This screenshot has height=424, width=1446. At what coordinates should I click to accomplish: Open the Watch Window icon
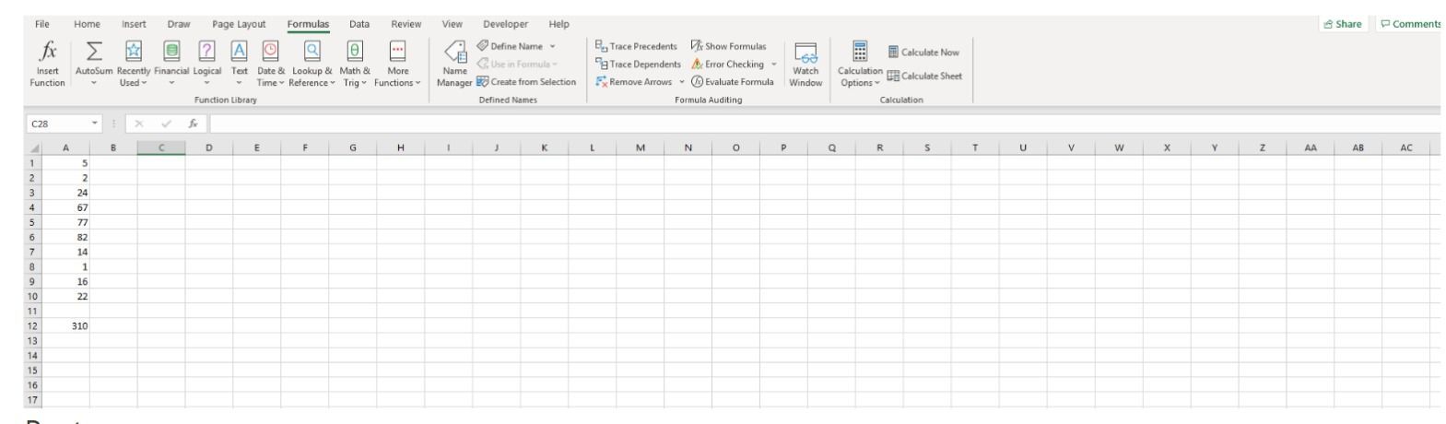(805, 53)
